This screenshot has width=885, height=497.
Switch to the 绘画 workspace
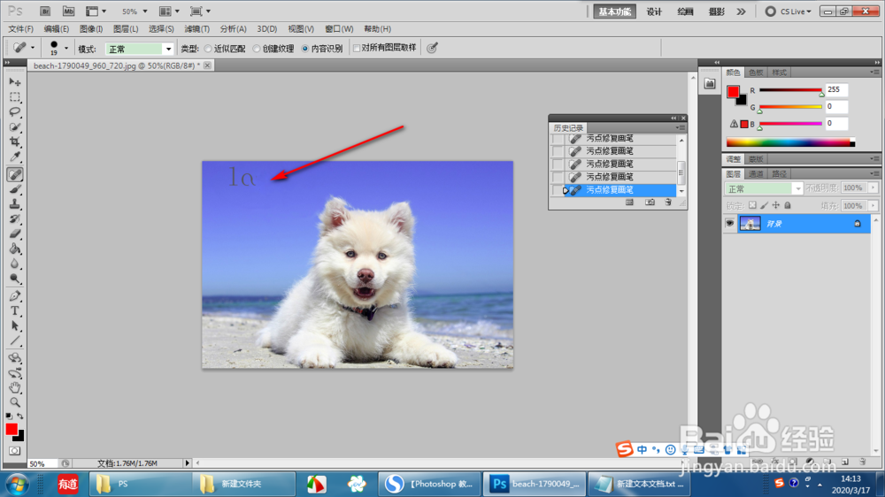[x=685, y=11]
